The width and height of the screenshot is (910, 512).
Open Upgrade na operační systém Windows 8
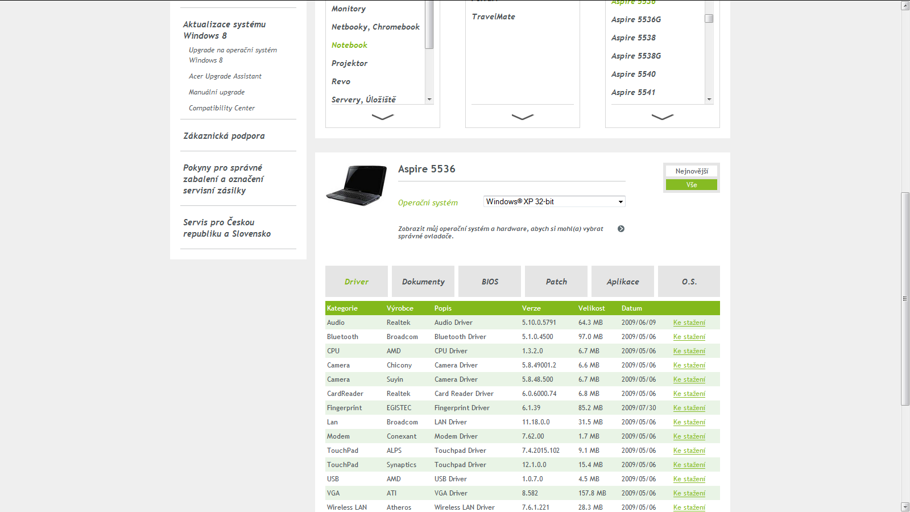(233, 55)
